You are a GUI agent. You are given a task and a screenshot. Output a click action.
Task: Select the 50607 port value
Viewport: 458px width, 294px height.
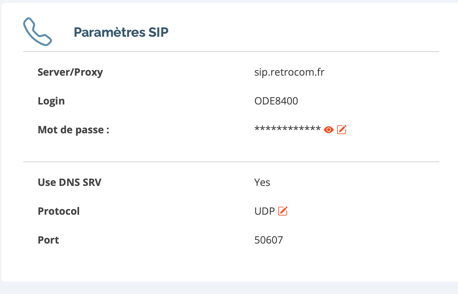(x=268, y=240)
